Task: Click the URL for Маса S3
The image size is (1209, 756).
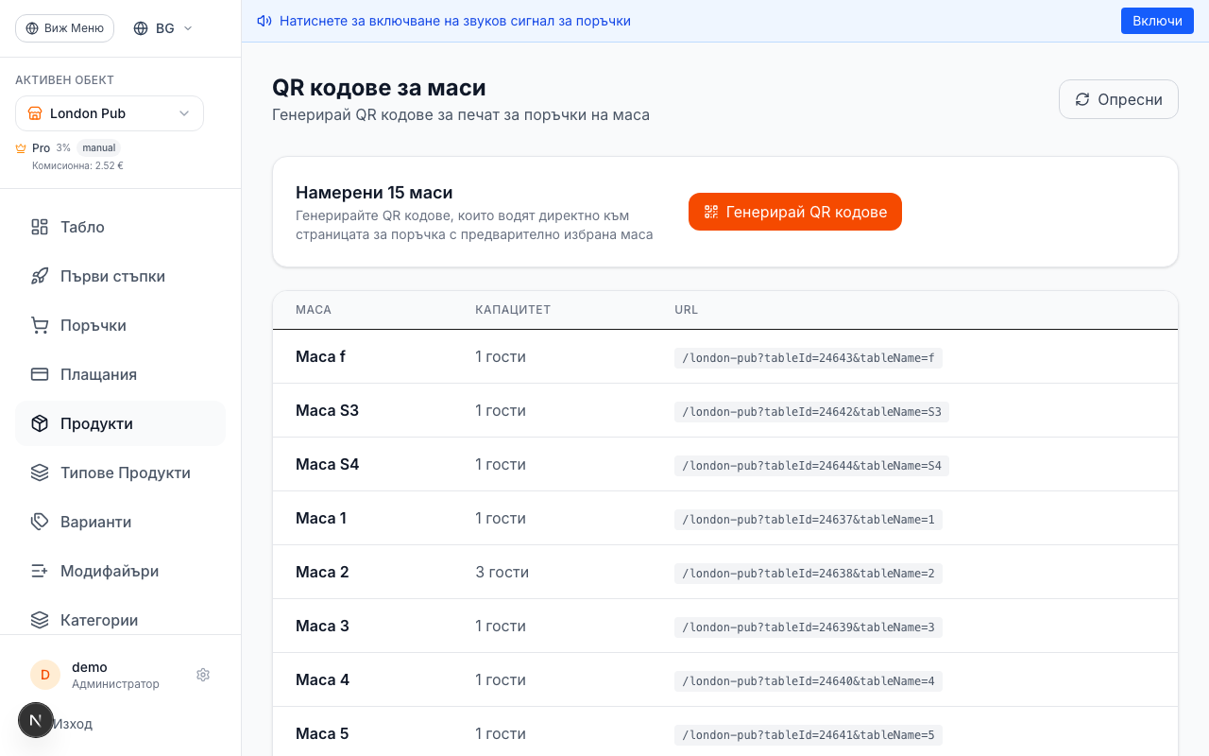Action: [x=811, y=412]
